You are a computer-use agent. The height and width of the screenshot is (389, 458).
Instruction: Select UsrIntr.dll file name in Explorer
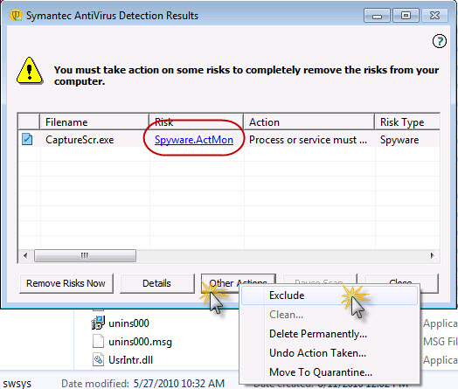pos(130,360)
